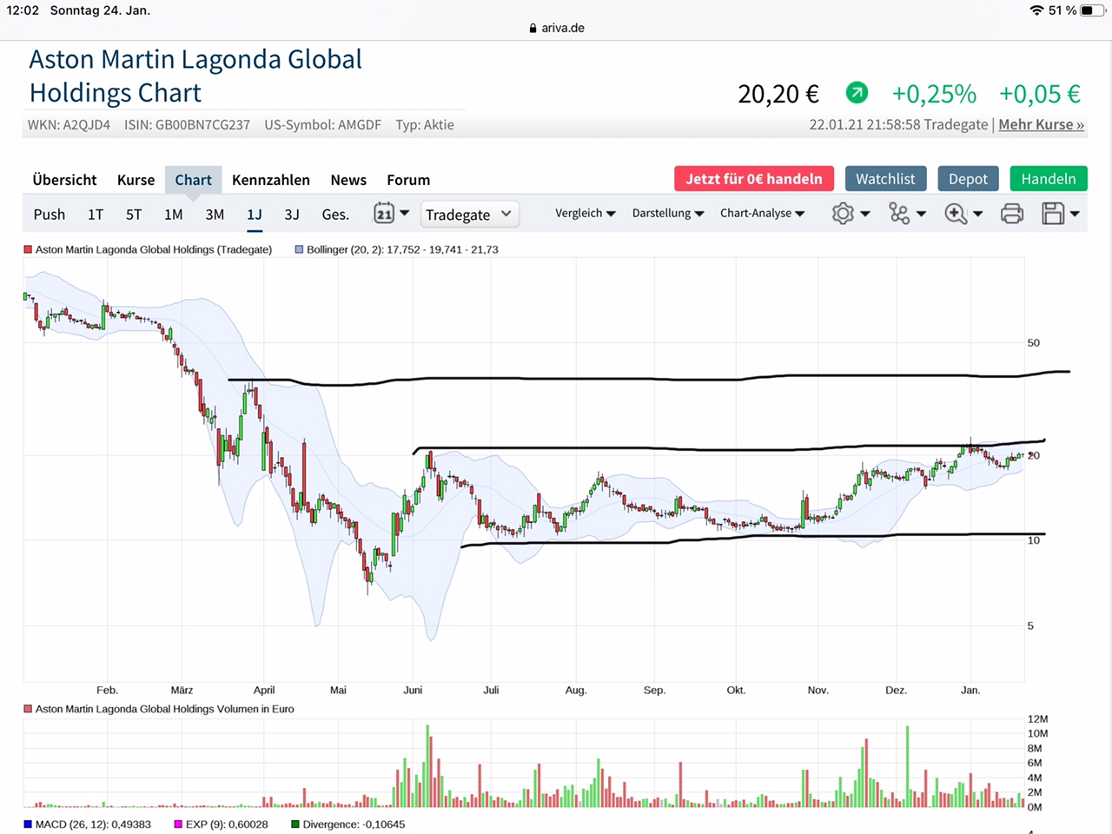This screenshot has width=1112, height=834.
Task: Select the Ges. full history range
Action: coord(335,215)
